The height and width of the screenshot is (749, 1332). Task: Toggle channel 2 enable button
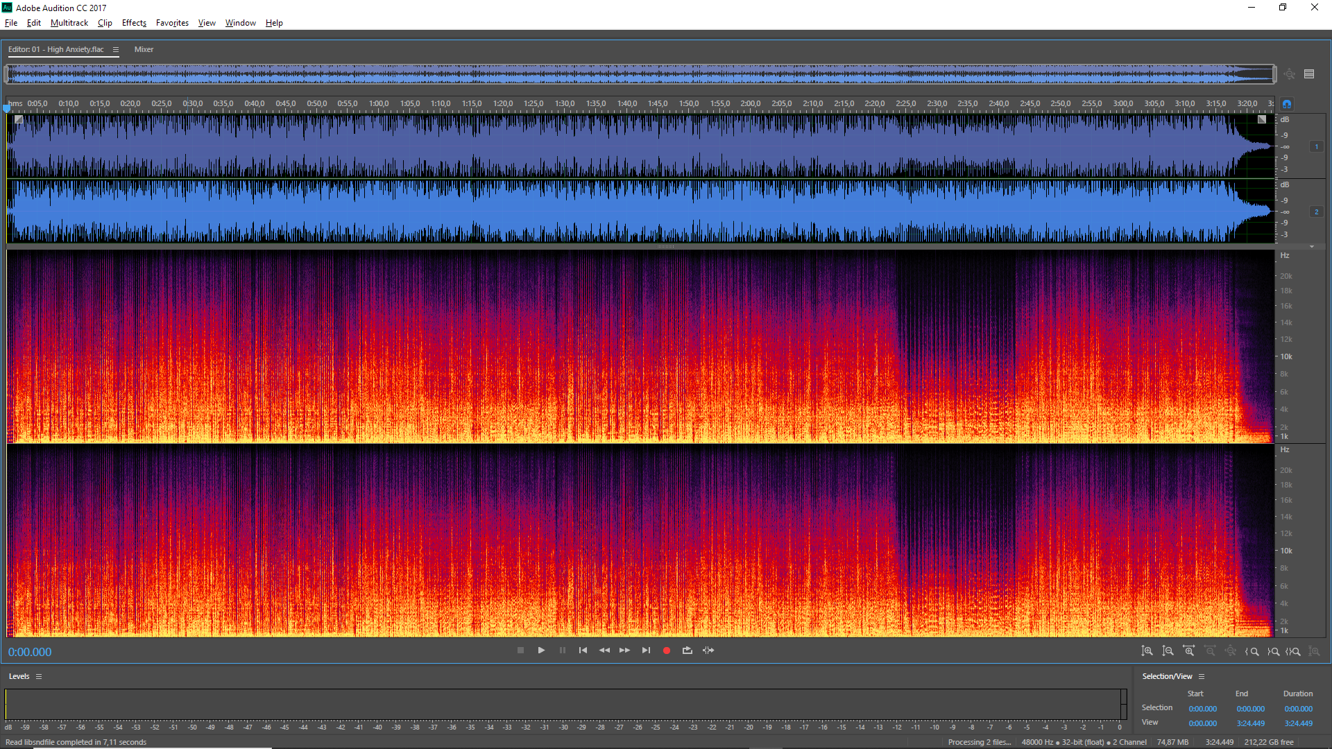tap(1316, 212)
